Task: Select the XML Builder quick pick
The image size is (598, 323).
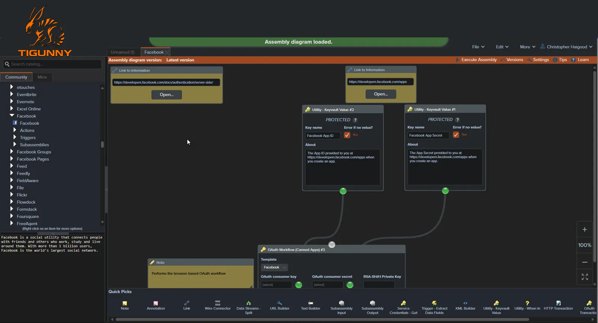Action: pos(465,305)
